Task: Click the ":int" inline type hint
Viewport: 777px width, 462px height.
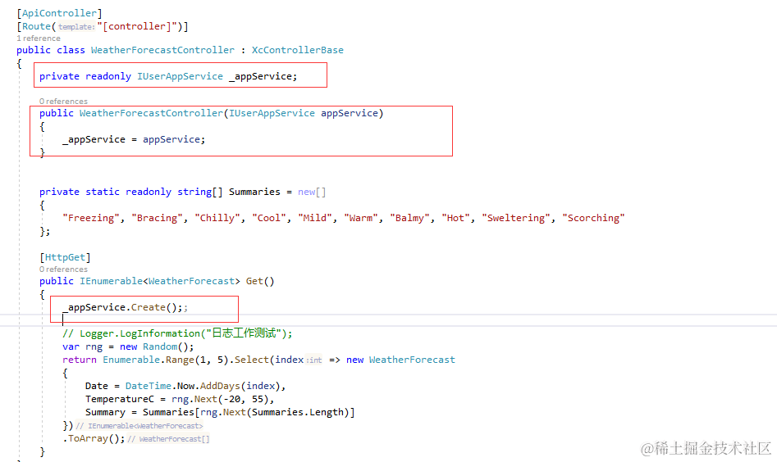Action: point(314,360)
